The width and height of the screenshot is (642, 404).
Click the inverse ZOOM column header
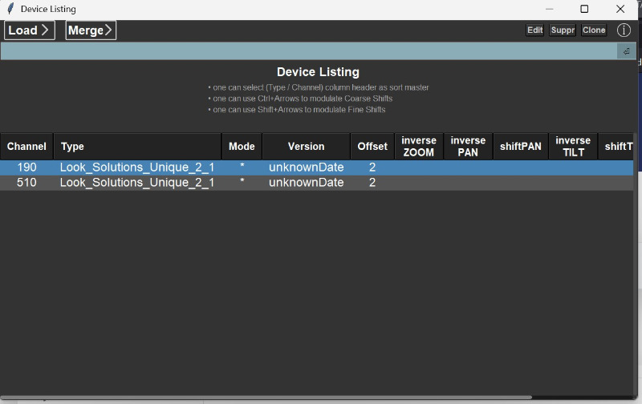[x=419, y=147]
